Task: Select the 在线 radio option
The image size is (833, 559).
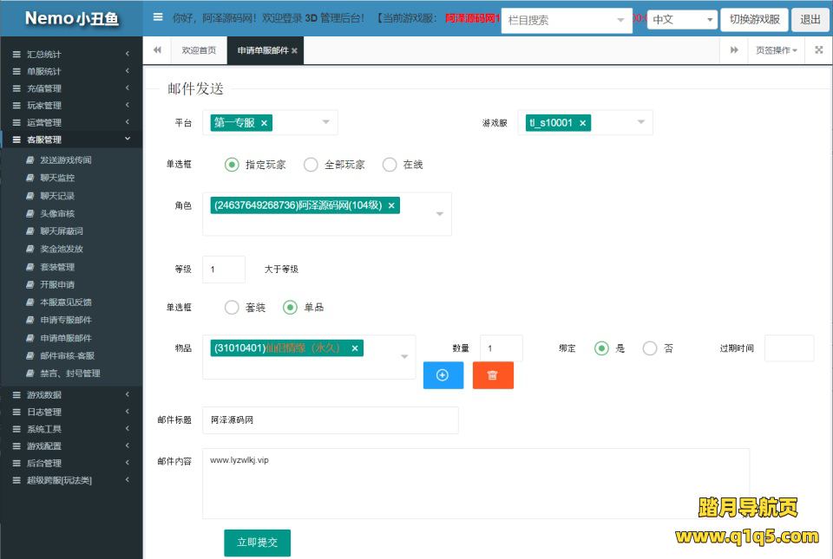Action: (390, 165)
